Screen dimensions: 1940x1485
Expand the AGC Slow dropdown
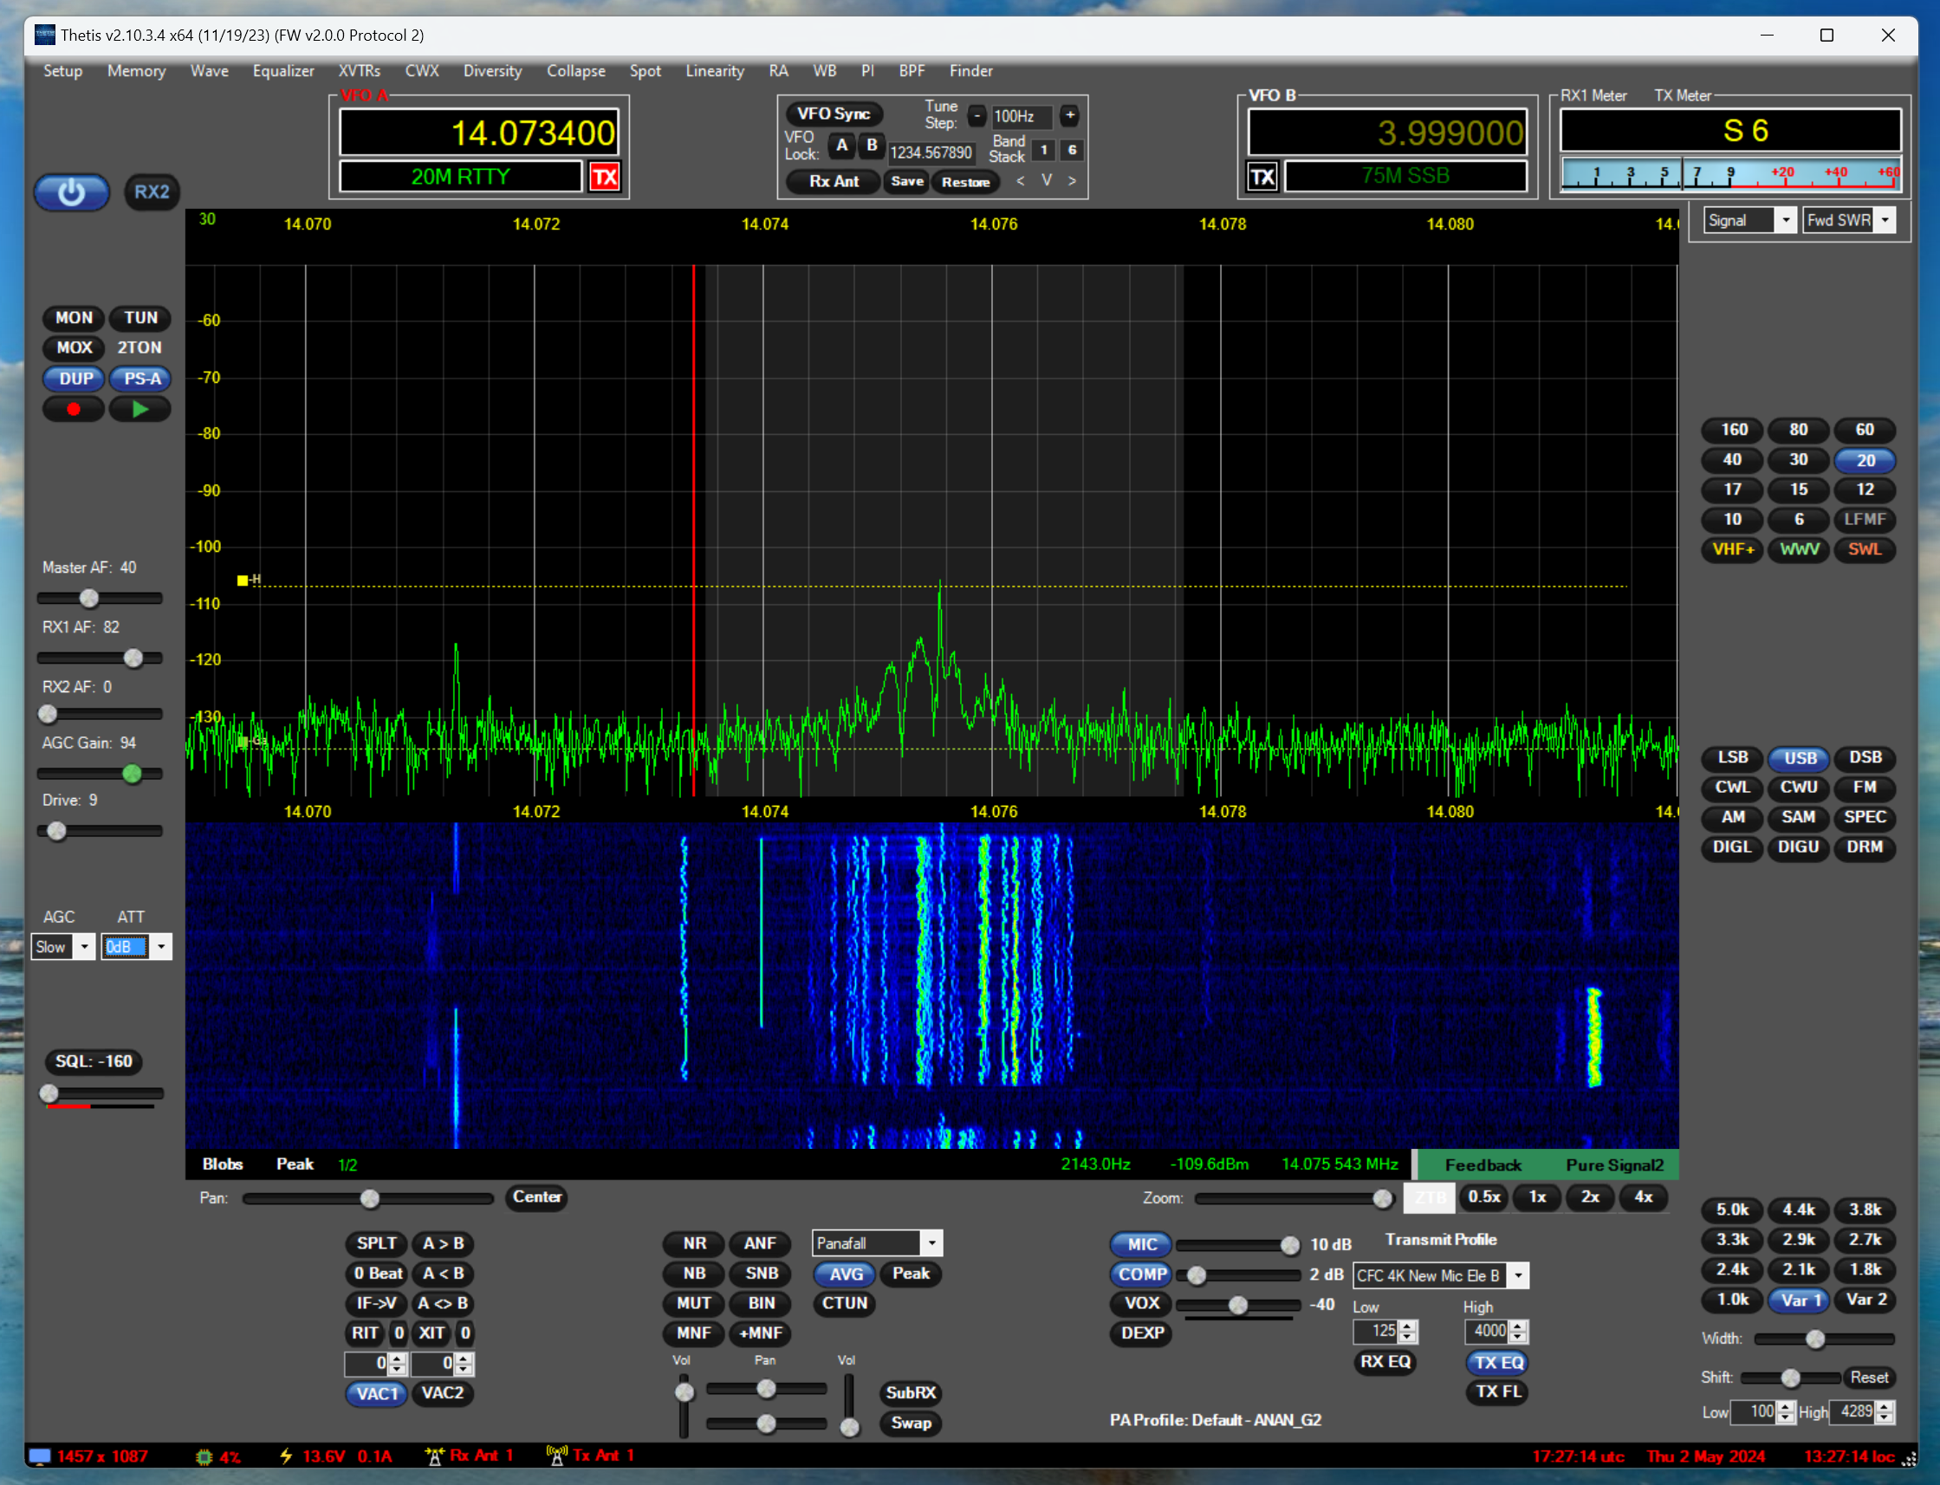point(84,948)
